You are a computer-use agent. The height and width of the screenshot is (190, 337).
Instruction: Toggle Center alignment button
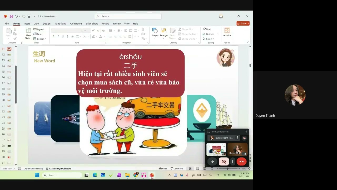point(115,36)
